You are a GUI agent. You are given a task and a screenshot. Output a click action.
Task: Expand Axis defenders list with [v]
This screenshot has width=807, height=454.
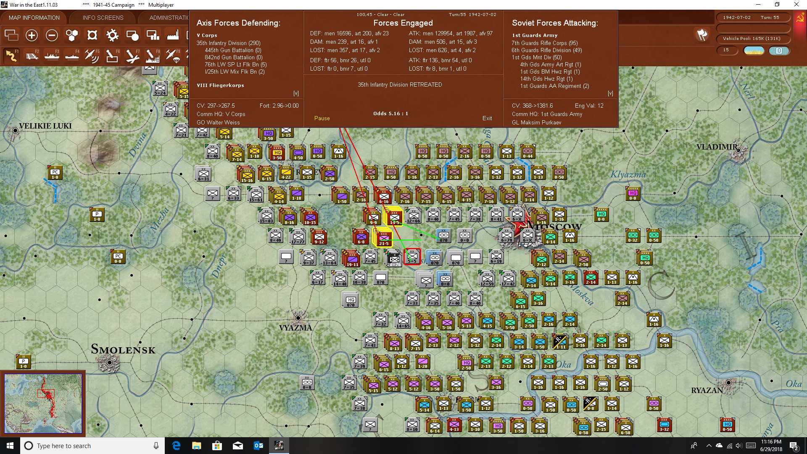(x=296, y=93)
